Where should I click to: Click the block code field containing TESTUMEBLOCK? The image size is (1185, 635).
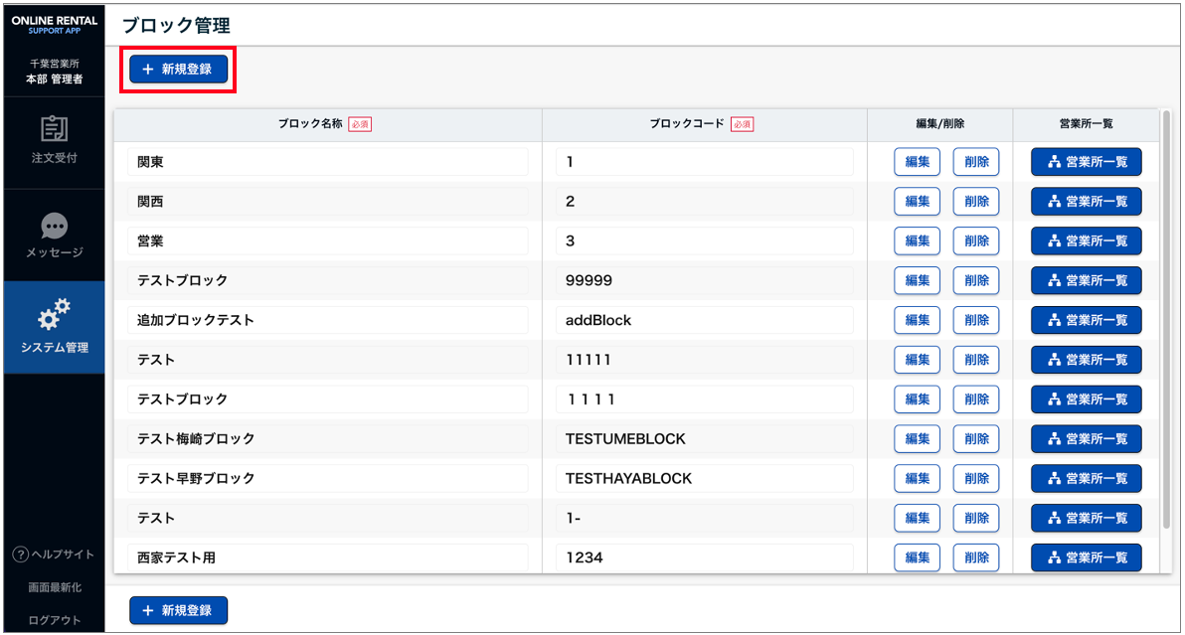click(x=704, y=439)
